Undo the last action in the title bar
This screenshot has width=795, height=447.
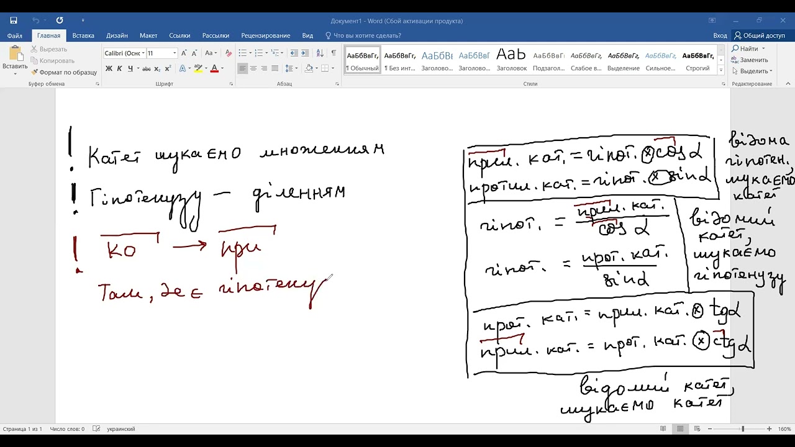(35, 20)
